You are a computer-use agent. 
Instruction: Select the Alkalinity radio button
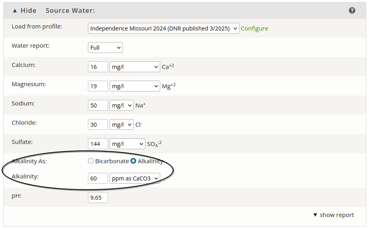(x=133, y=161)
